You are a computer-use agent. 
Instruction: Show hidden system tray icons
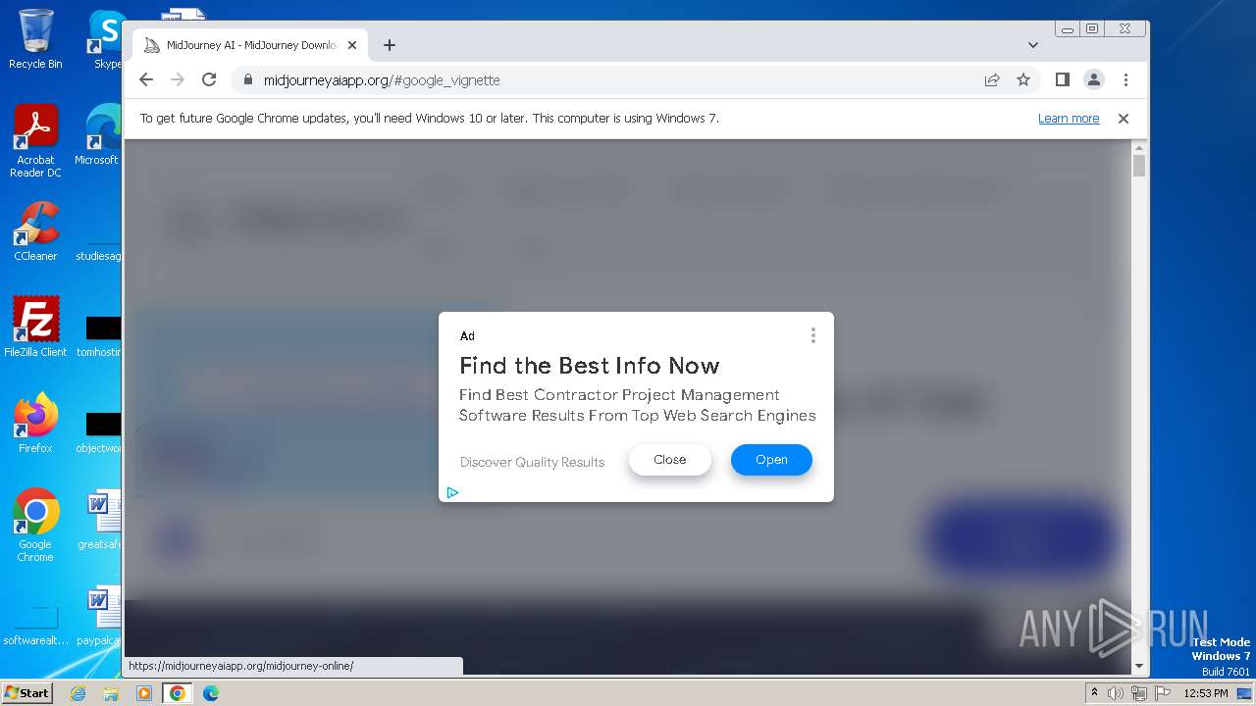[x=1094, y=693]
